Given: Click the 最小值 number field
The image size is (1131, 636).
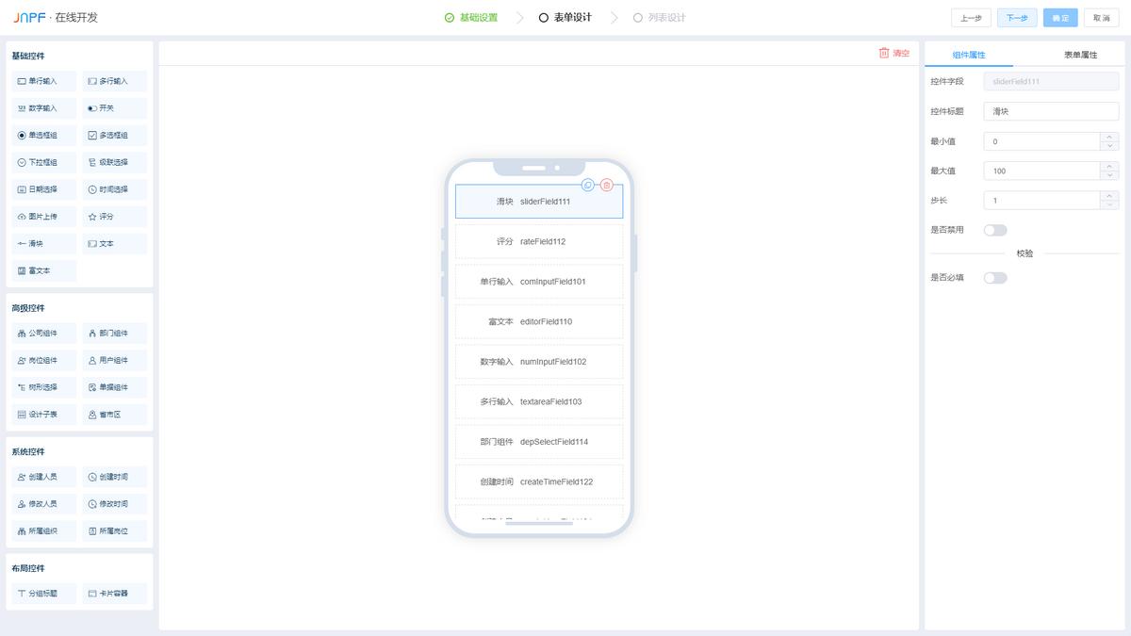Looking at the screenshot, I should click(x=1041, y=141).
